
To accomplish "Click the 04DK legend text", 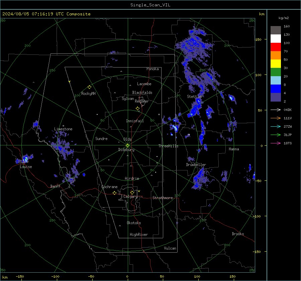I will (x=288, y=110).
